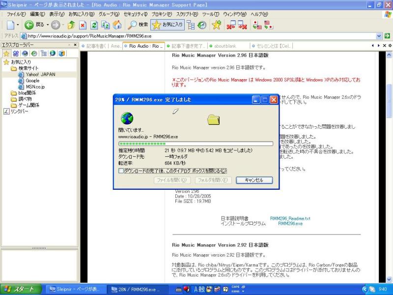Screen dimensions: 393x295
Task: Switch to the RMM296.exe taskbar button
Action: pos(137,290)
